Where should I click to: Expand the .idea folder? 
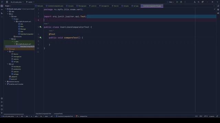pyautogui.click(x=8, y=11)
